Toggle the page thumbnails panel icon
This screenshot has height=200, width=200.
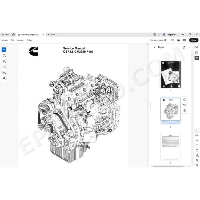[197, 58]
